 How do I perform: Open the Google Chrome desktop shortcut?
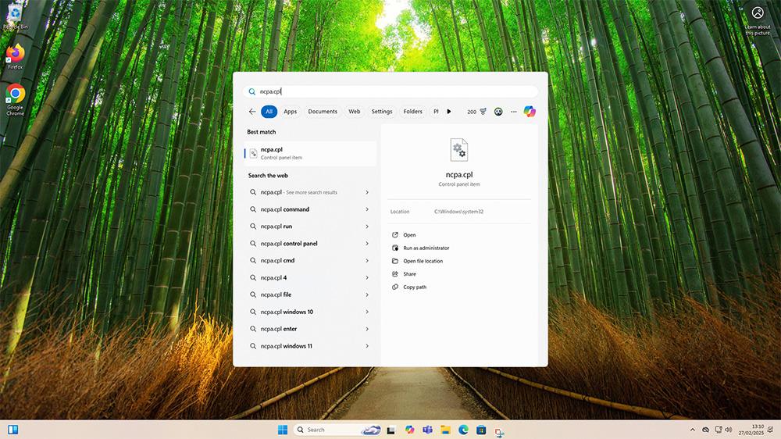[x=15, y=100]
